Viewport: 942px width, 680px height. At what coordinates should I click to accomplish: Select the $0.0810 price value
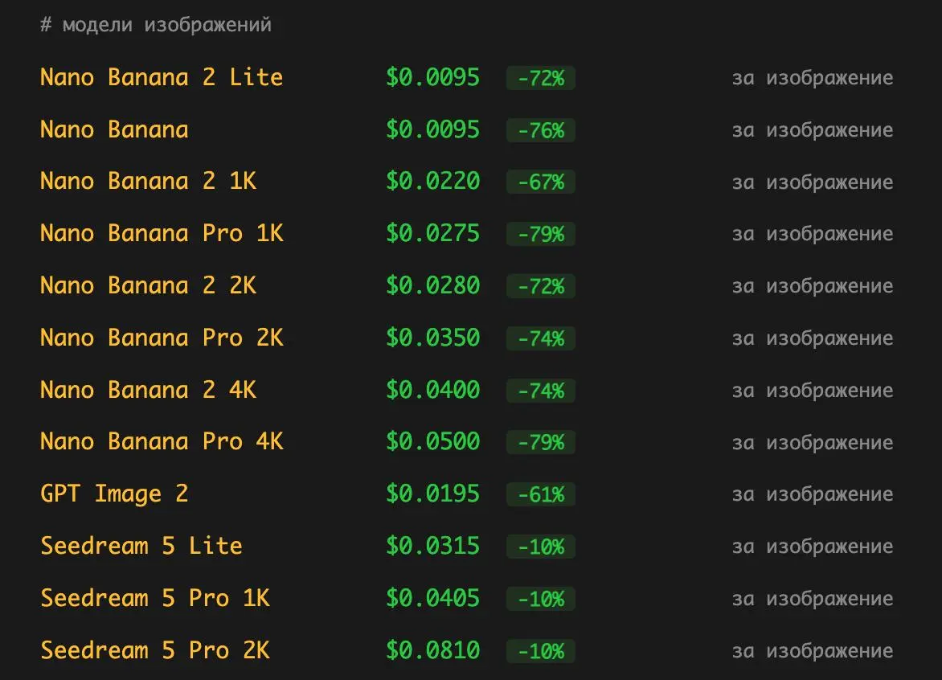click(x=432, y=651)
